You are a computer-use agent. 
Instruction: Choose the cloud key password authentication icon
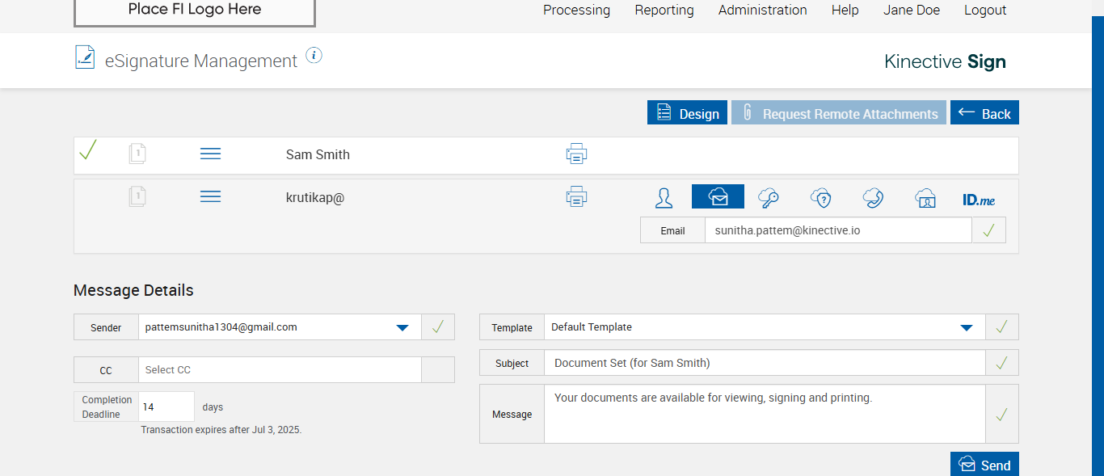tap(768, 197)
